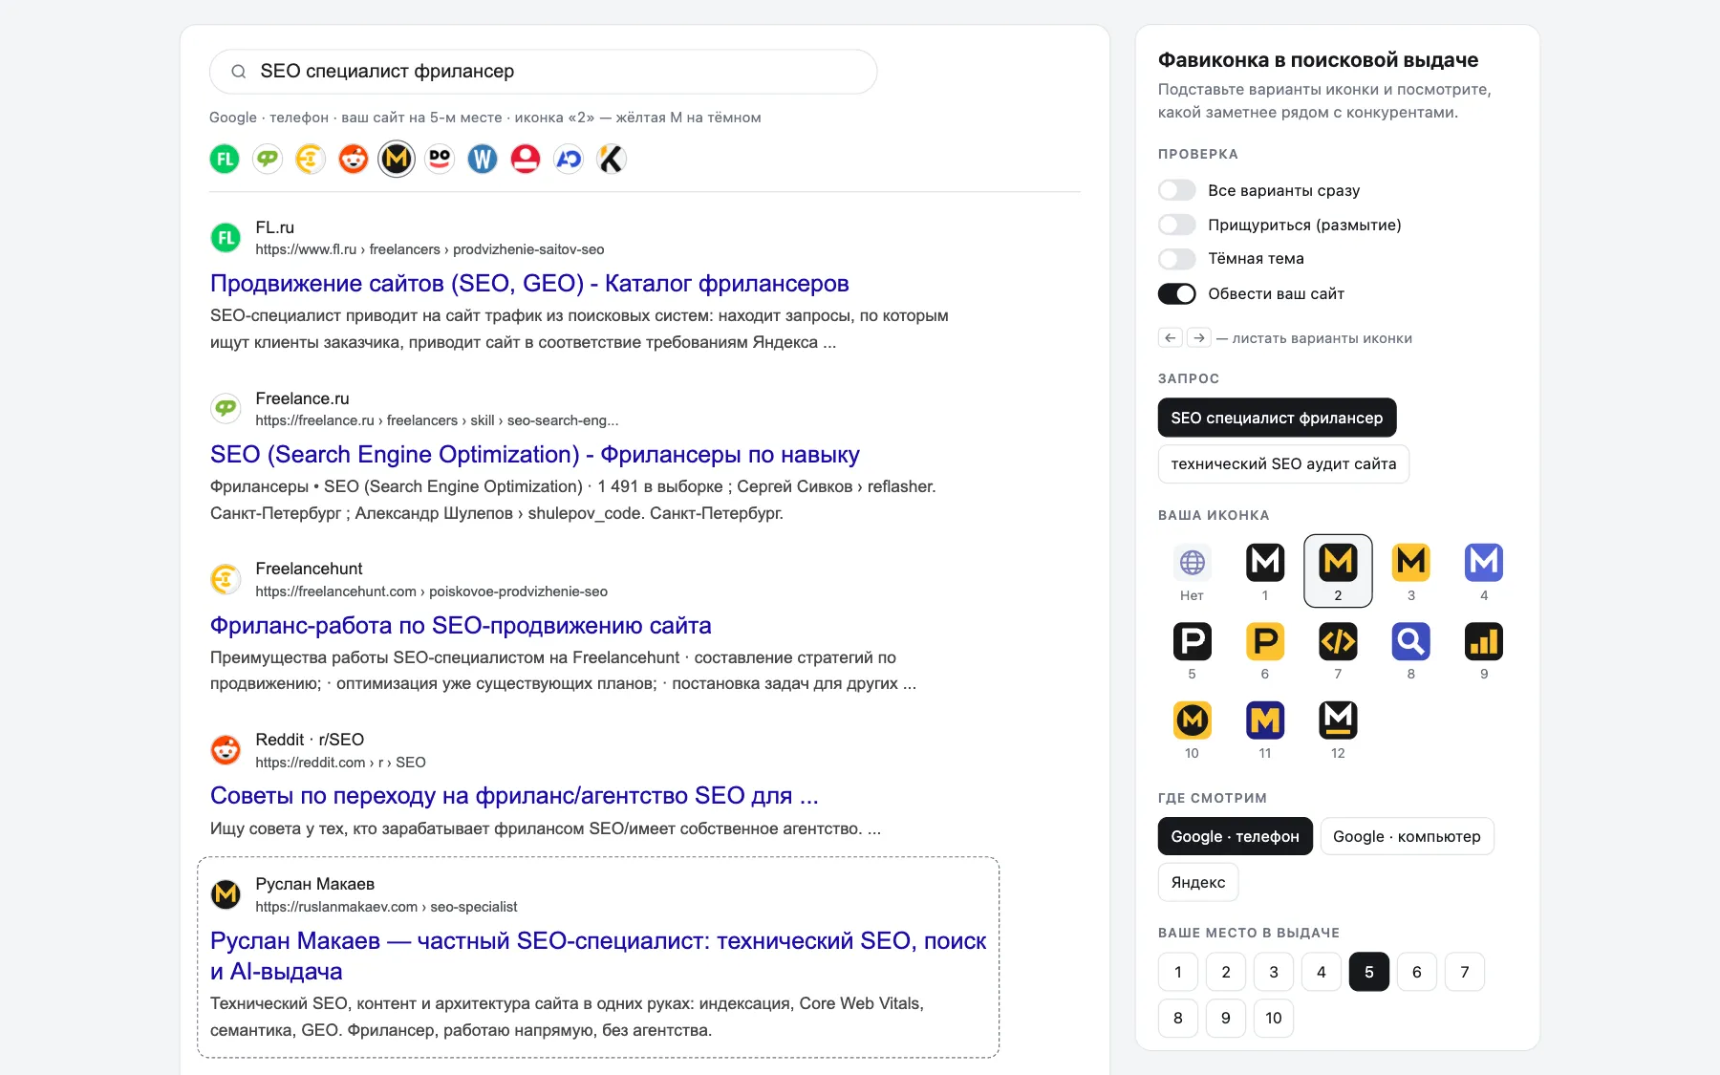Switch view to 'Яндекс'

point(1198,882)
